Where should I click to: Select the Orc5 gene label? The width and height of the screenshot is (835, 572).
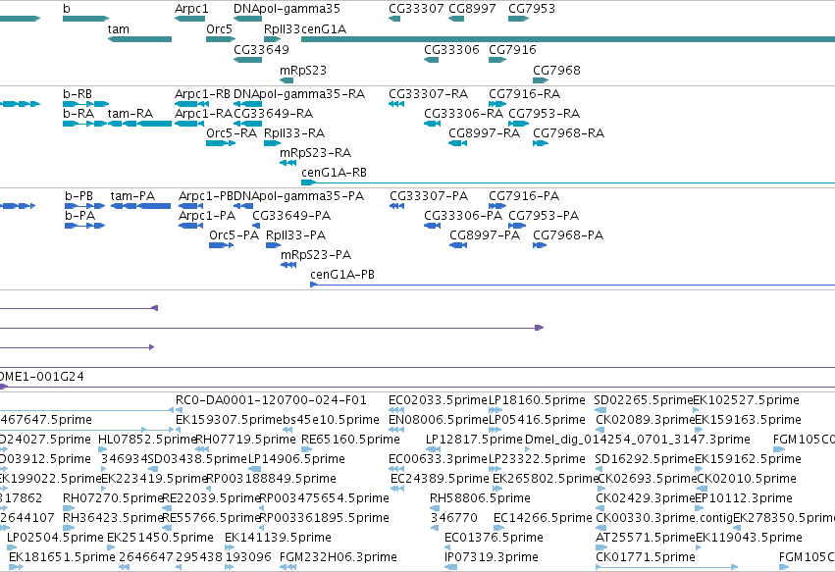point(220,29)
